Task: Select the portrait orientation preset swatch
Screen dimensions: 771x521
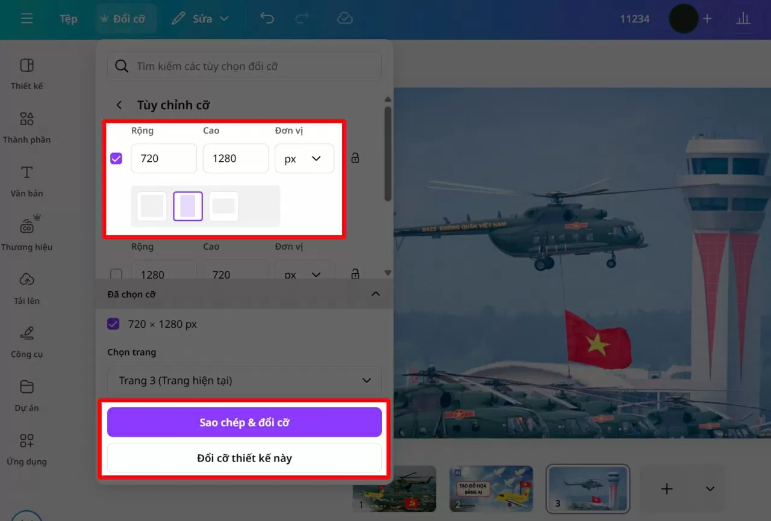Action: [187, 206]
